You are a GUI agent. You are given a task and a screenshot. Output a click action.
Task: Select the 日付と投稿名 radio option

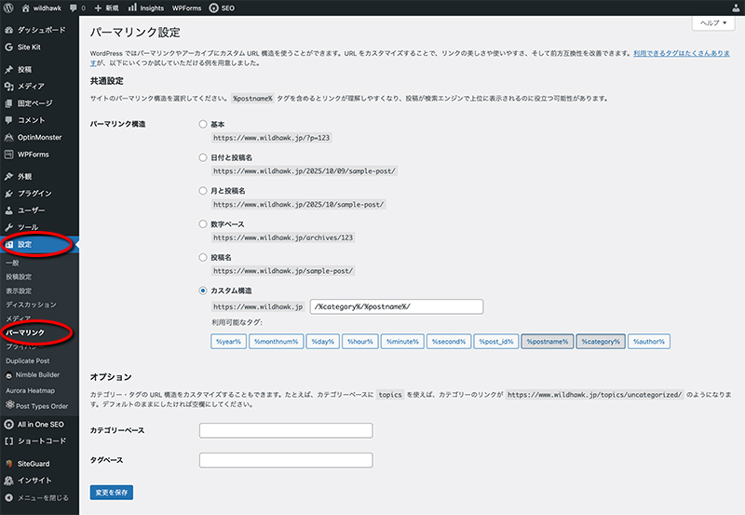pos(203,157)
